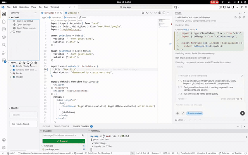
Task: Go back with the navigation arrow
Action: (x=70, y=7)
